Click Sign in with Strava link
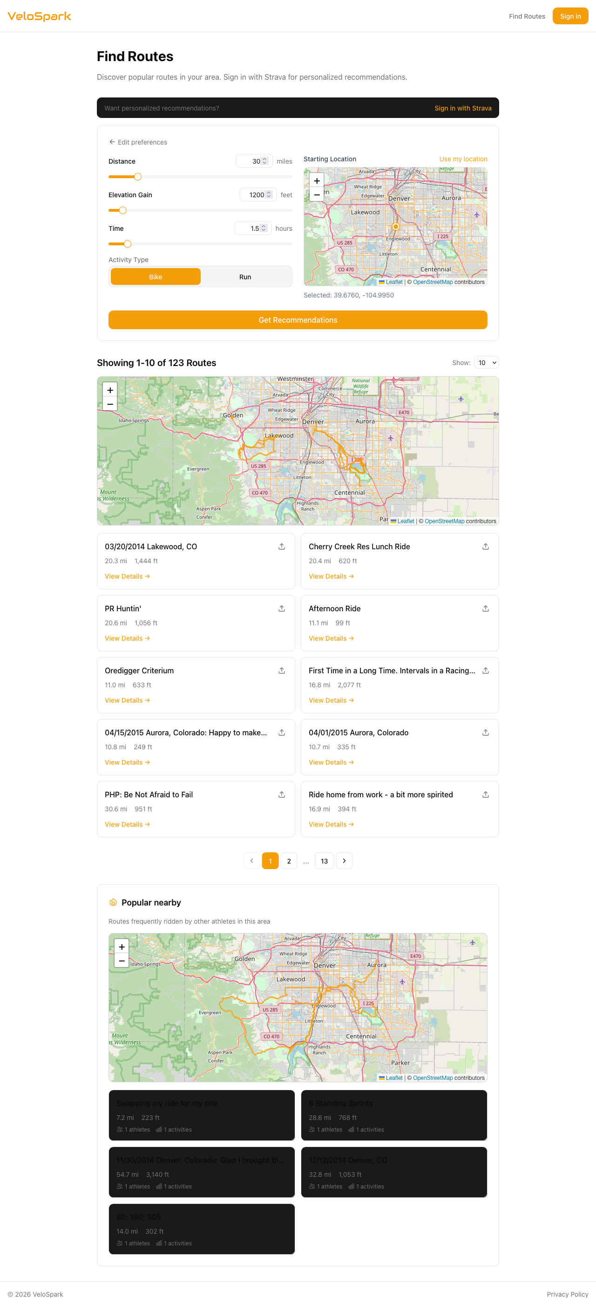 click(x=463, y=108)
